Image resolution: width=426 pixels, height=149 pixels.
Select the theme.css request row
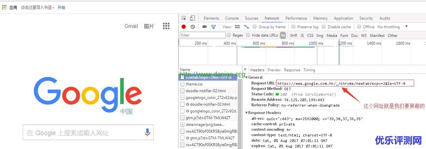pyautogui.click(x=208, y=84)
